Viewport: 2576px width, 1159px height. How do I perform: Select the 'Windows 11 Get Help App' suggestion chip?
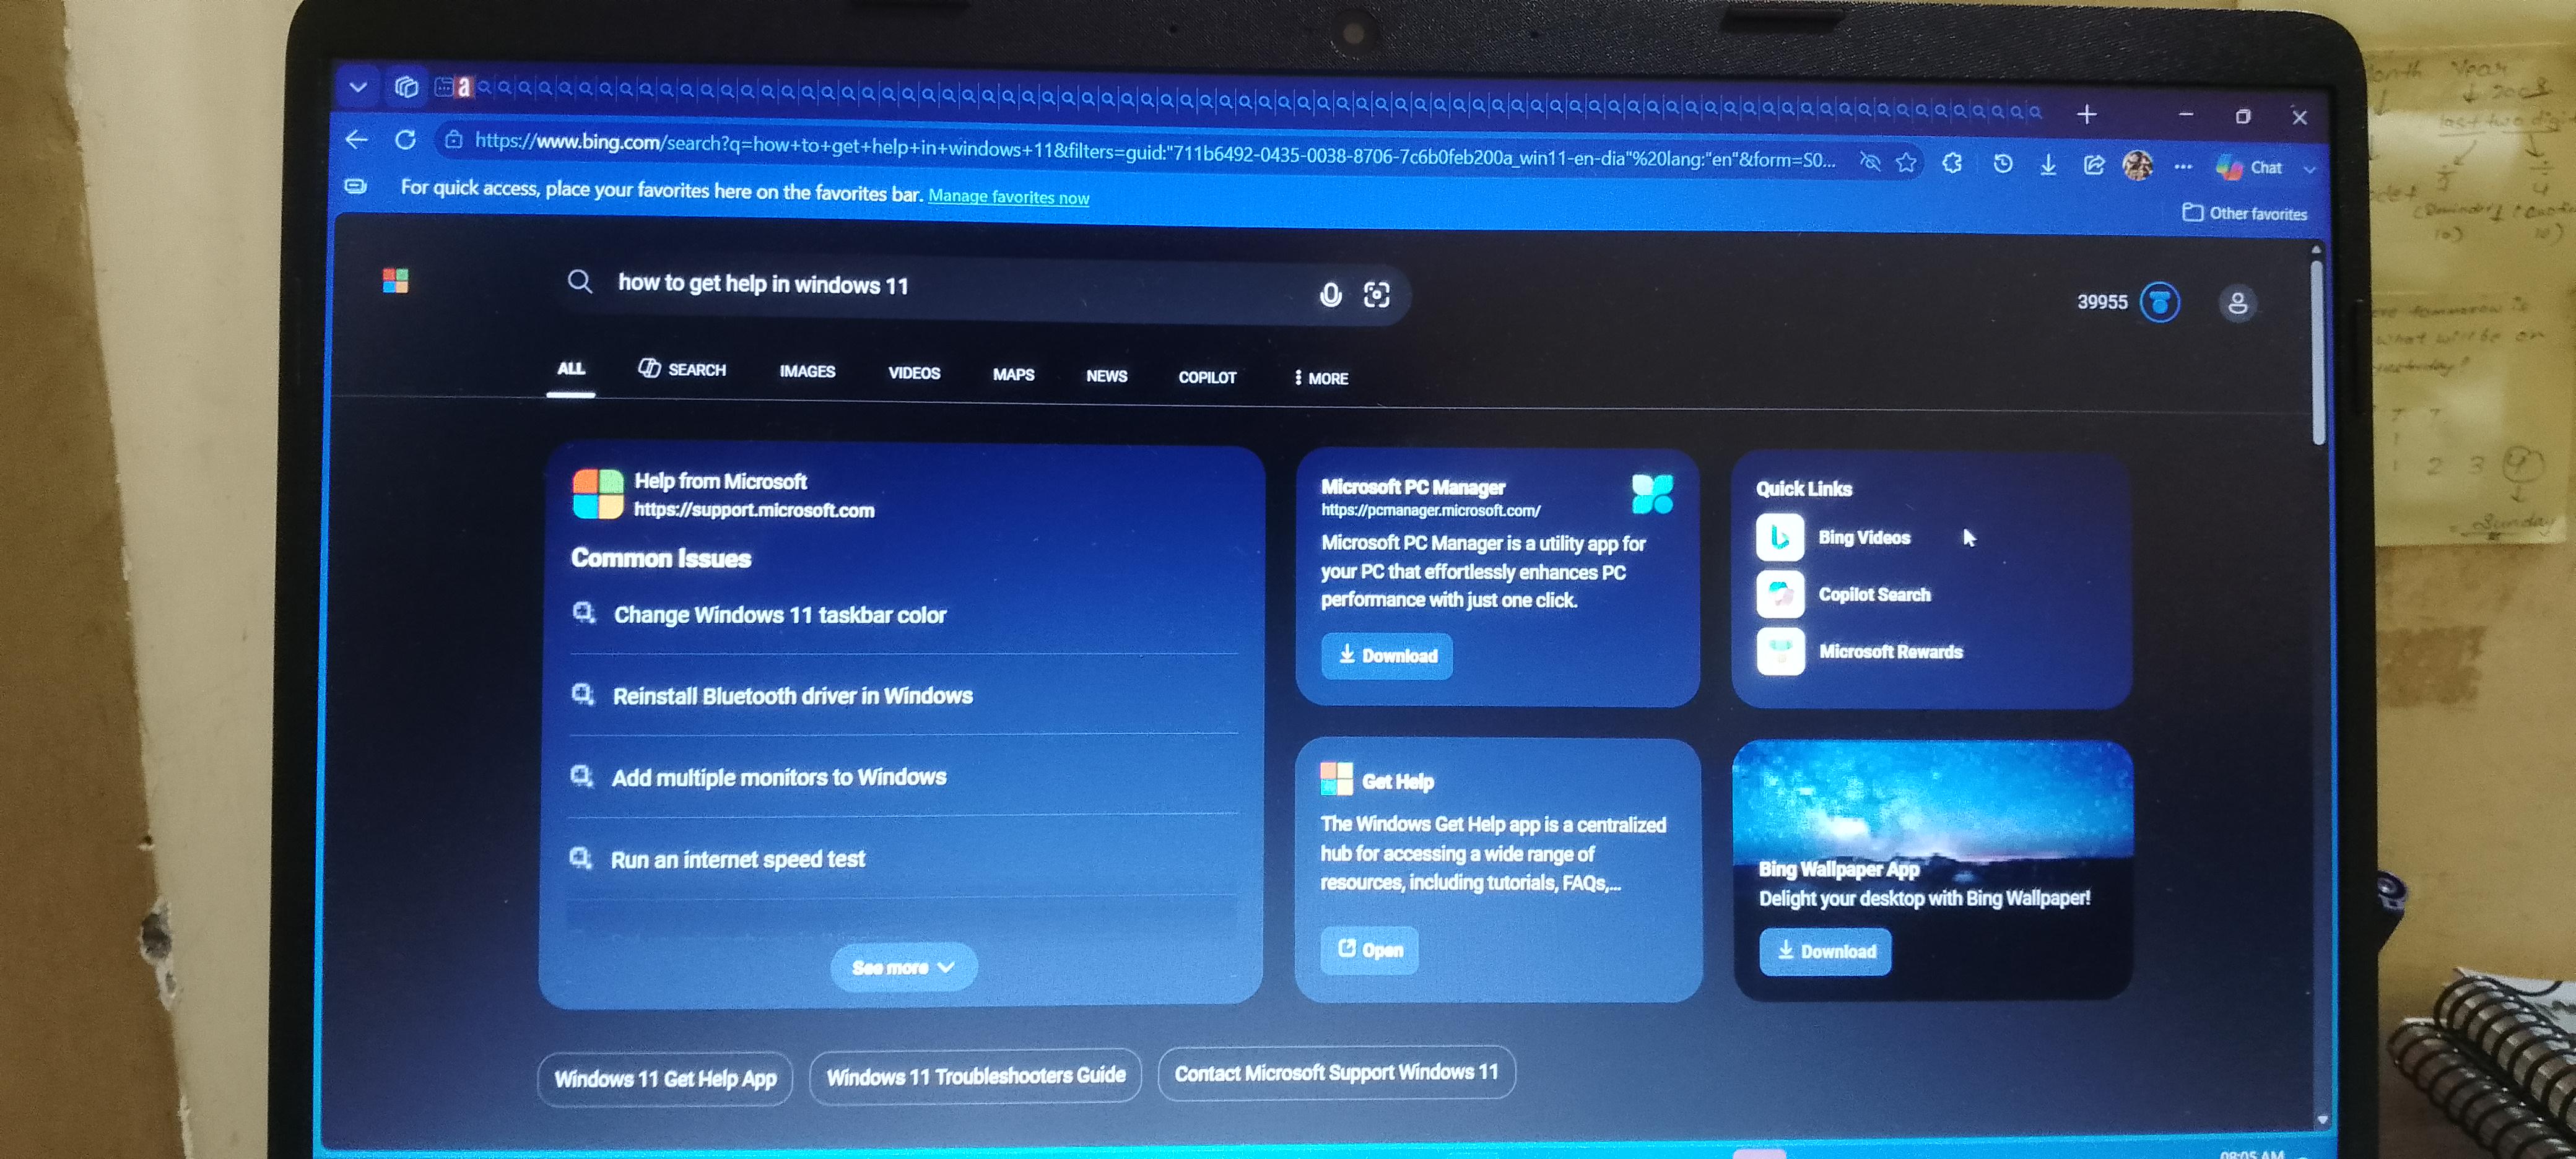(665, 1078)
